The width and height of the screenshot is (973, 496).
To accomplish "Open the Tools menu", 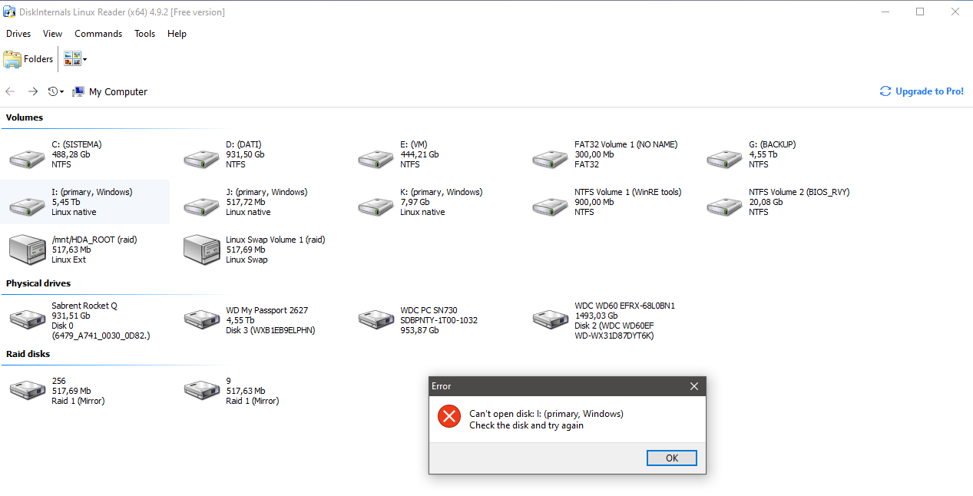I will [144, 34].
